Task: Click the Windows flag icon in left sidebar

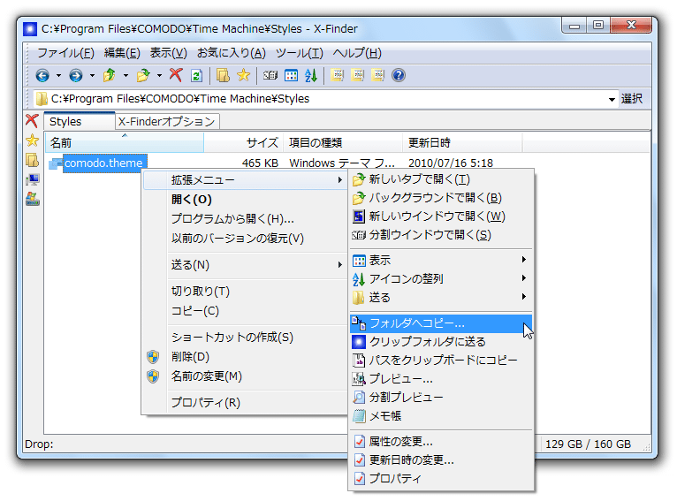Action: click(33, 199)
